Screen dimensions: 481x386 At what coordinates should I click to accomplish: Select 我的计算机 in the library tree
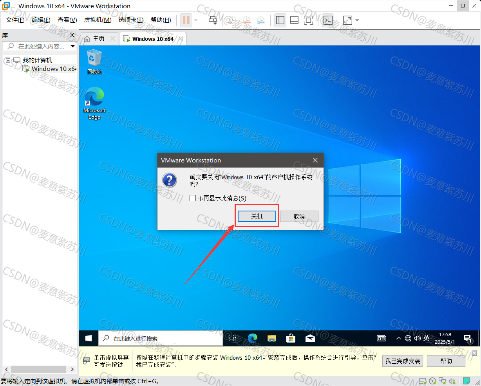37,60
